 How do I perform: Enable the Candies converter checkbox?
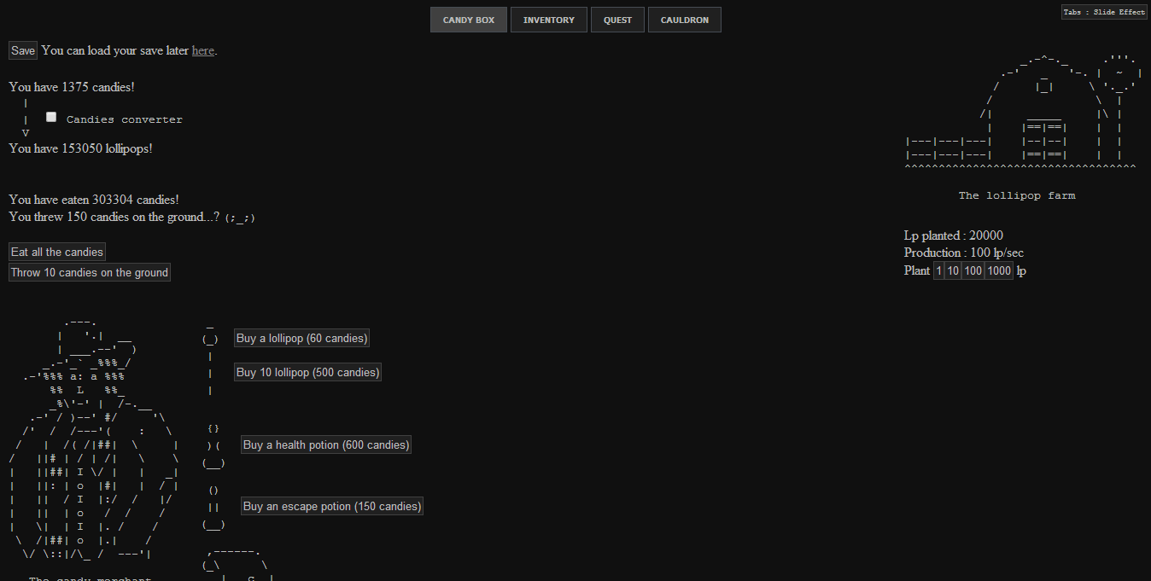(x=51, y=118)
